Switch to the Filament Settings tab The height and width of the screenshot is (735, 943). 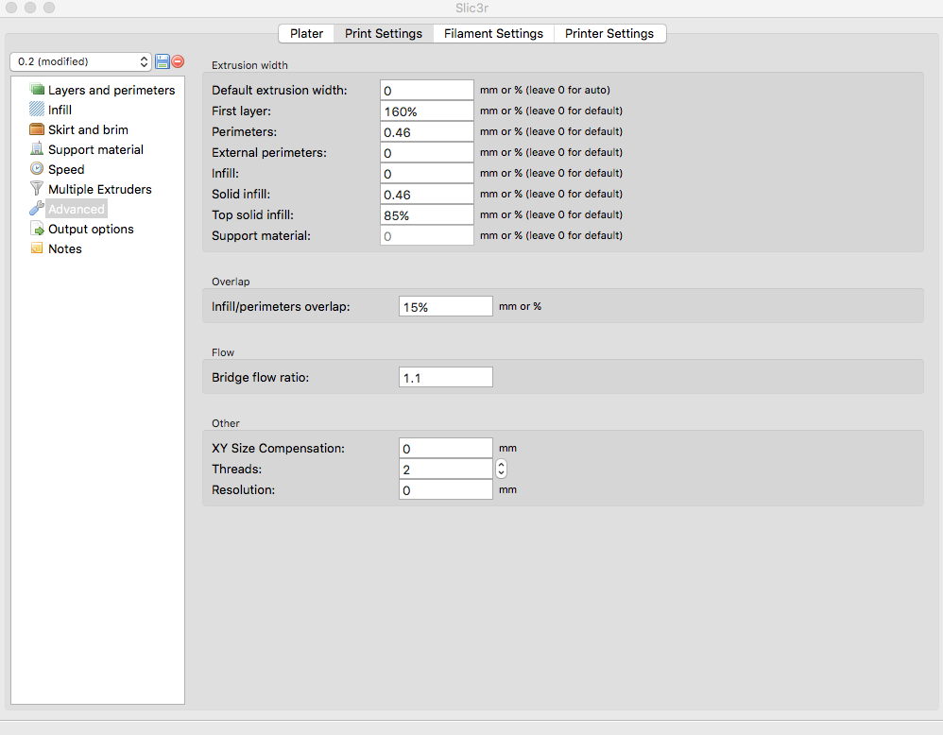pos(493,33)
